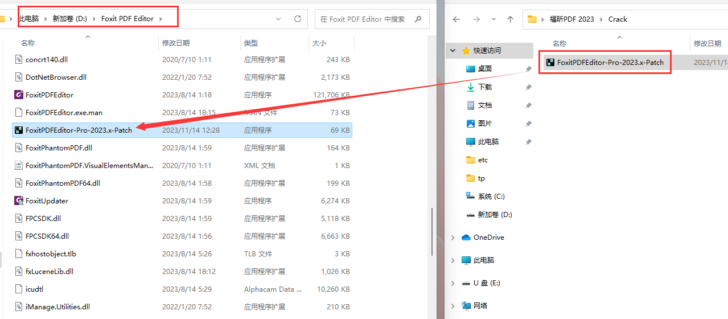Click 福昕PDF 2023 breadcrumb segment
The height and width of the screenshot is (319, 728).
point(571,19)
